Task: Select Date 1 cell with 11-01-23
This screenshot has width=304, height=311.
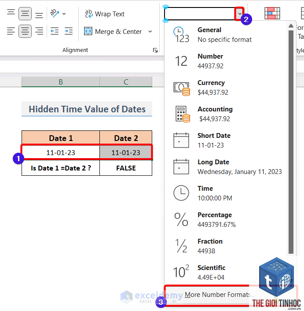Action: click(x=61, y=152)
